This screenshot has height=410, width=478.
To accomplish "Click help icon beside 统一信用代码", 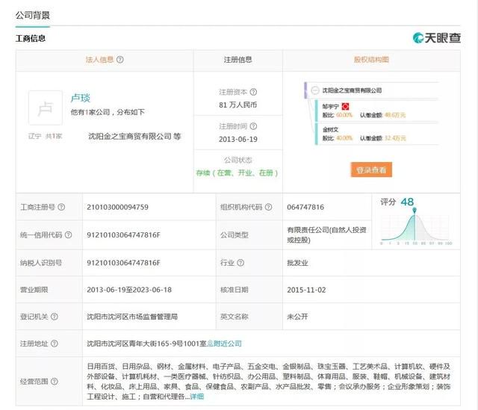I will pyautogui.click(x=69, y=234).
